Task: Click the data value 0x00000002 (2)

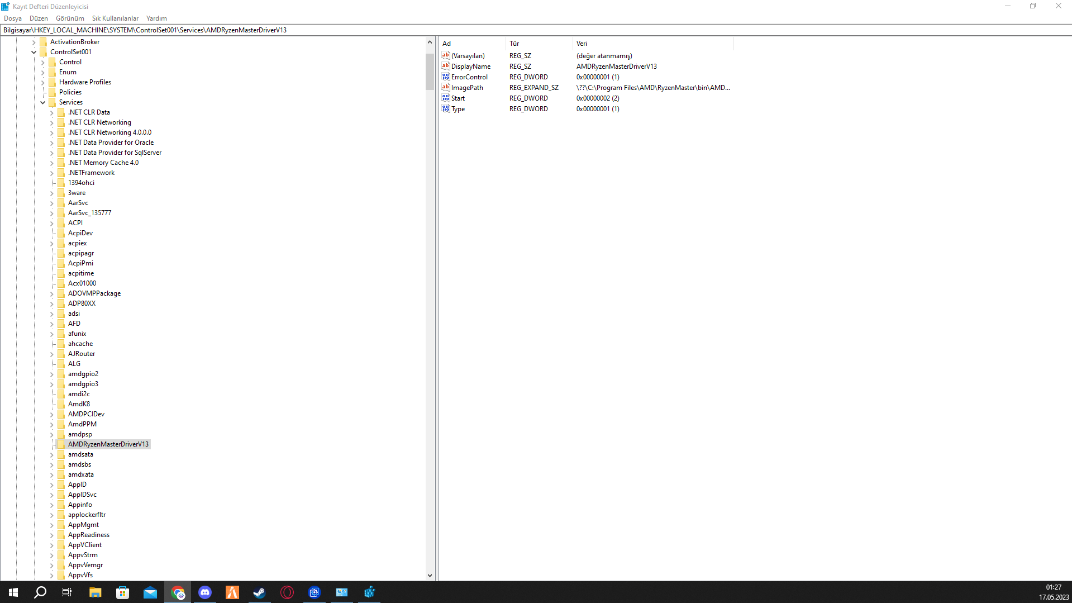Action: click(x=598, y=98)
